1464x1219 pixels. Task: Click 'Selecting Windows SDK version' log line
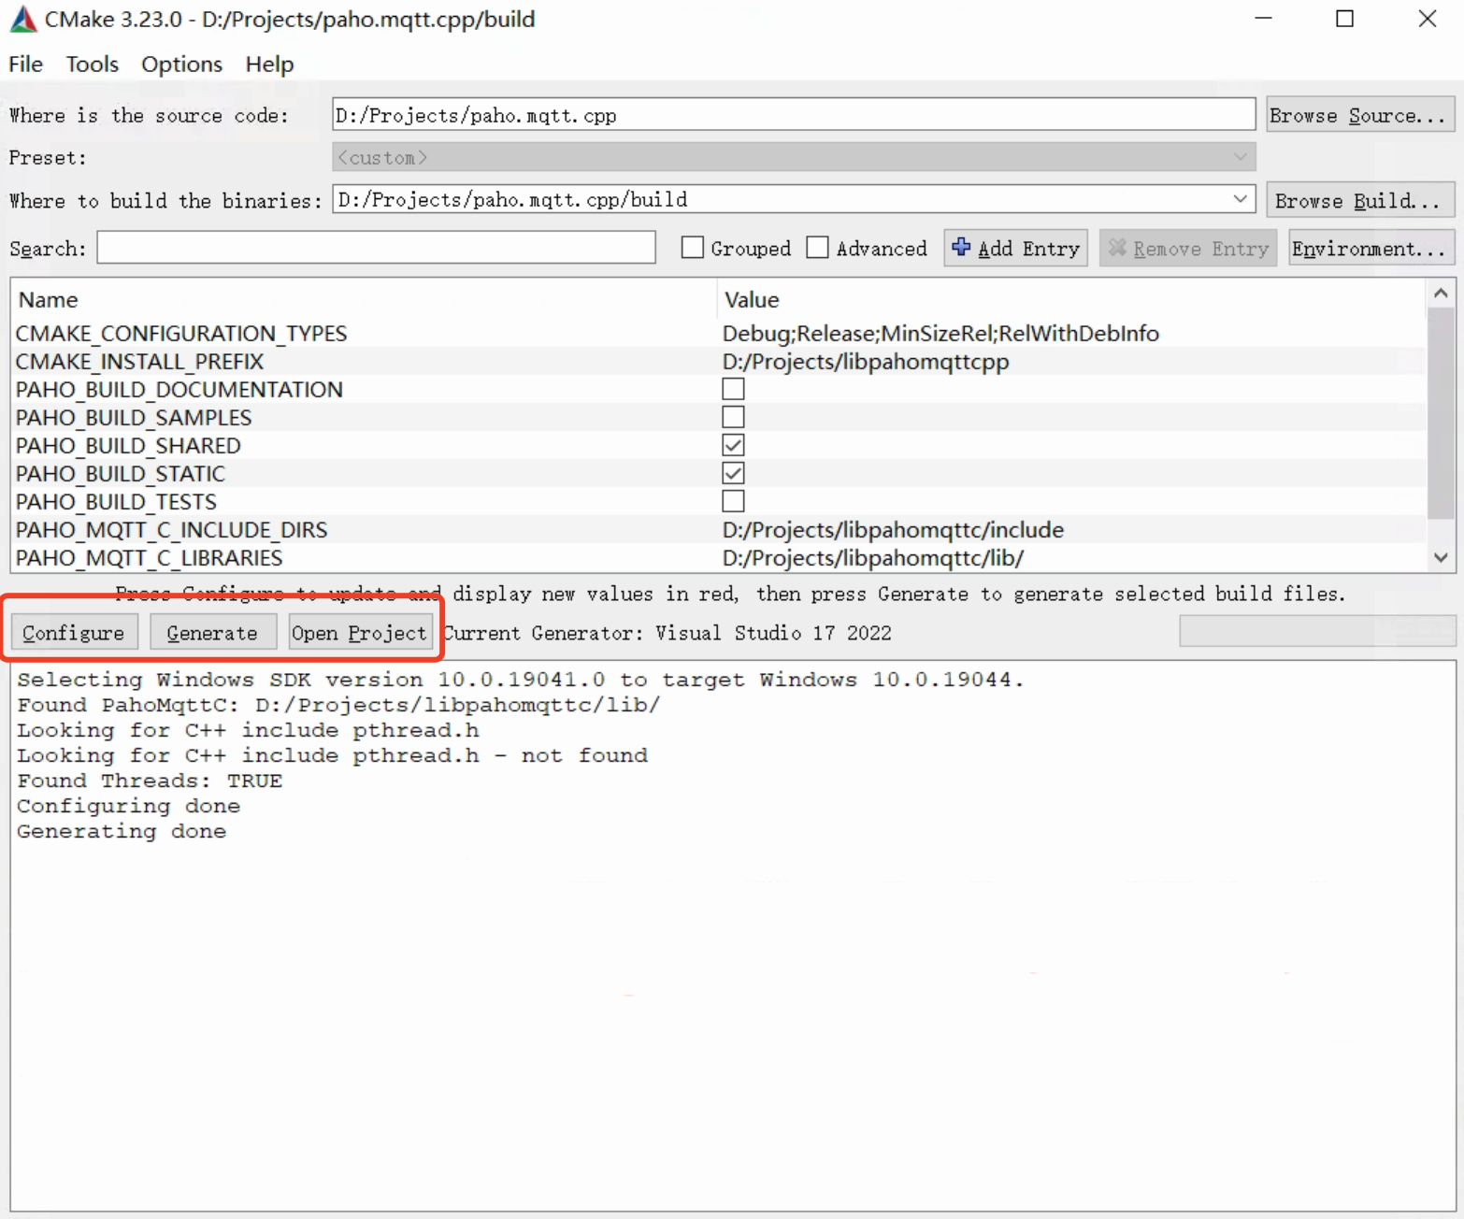click(521, 680)
